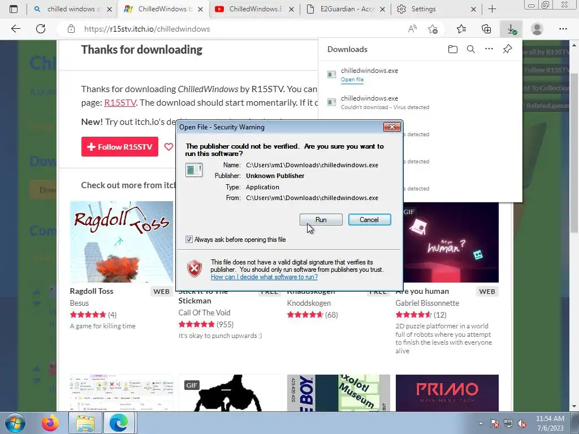Open a new browser tab
Image resolution: width=579 pixels, height=434 pixels.
(492, 9)
